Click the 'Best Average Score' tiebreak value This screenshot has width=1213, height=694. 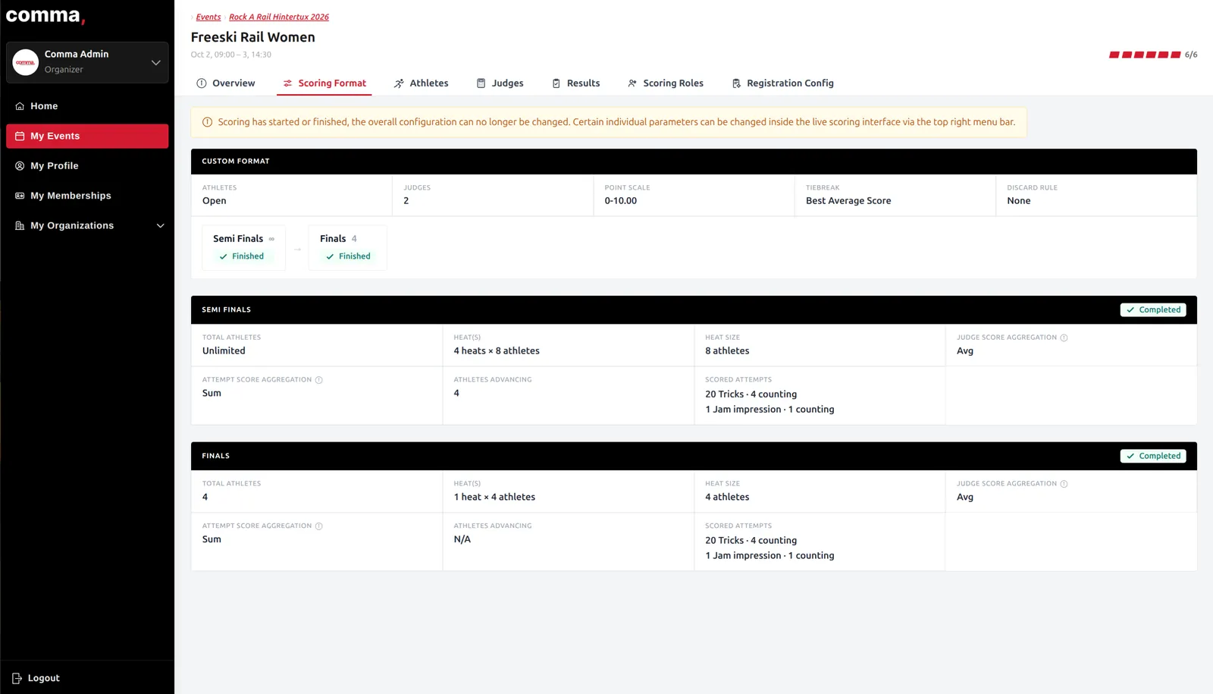(848, 201)
